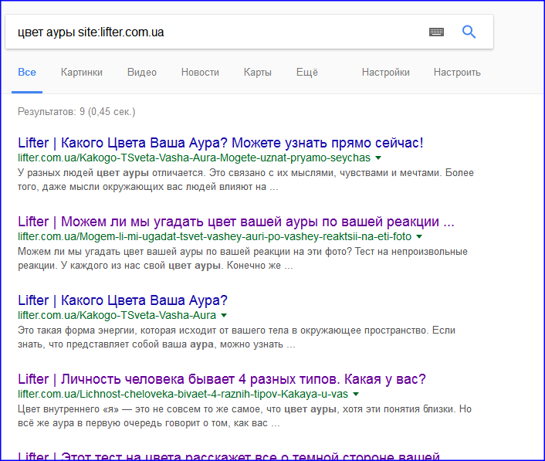Open result 'Личность человека бывает 4 разных типов'
The width and height of the screenshot is (545, 461).
[222, 379]
